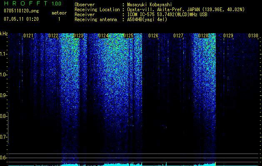
Task: Click the 0.9 frequency axis label
Action: click(x=3, y=95)
